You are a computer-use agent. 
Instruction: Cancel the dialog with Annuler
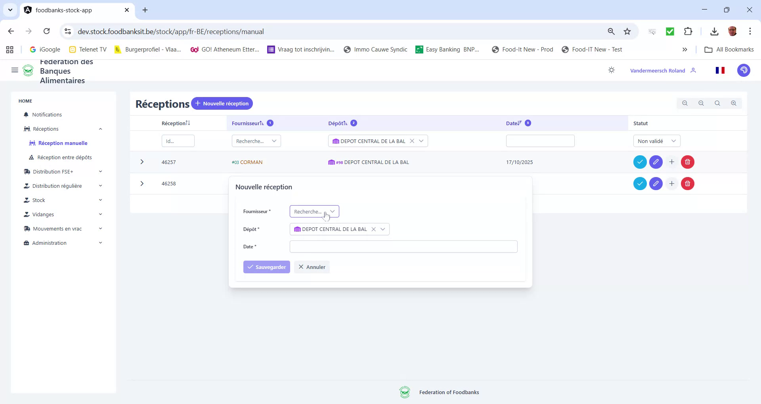312,267
